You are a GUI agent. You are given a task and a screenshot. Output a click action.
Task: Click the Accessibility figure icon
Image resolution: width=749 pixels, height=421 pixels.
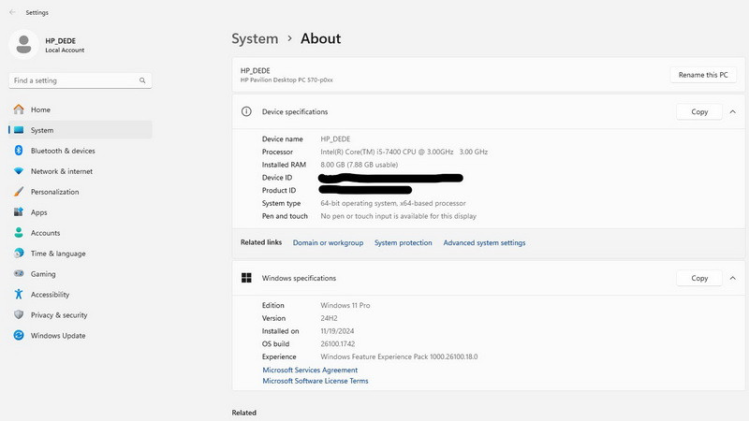pyautogui.click(x=19, y=294)
